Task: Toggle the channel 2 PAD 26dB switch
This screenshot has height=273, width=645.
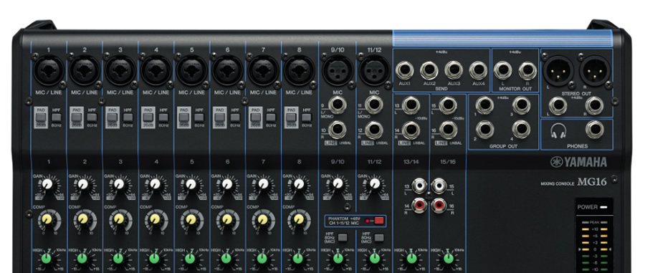Action: pyautogui.click(x=77, y=118)
